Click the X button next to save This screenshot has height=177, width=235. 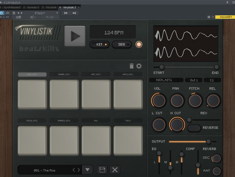pos(115,170)
